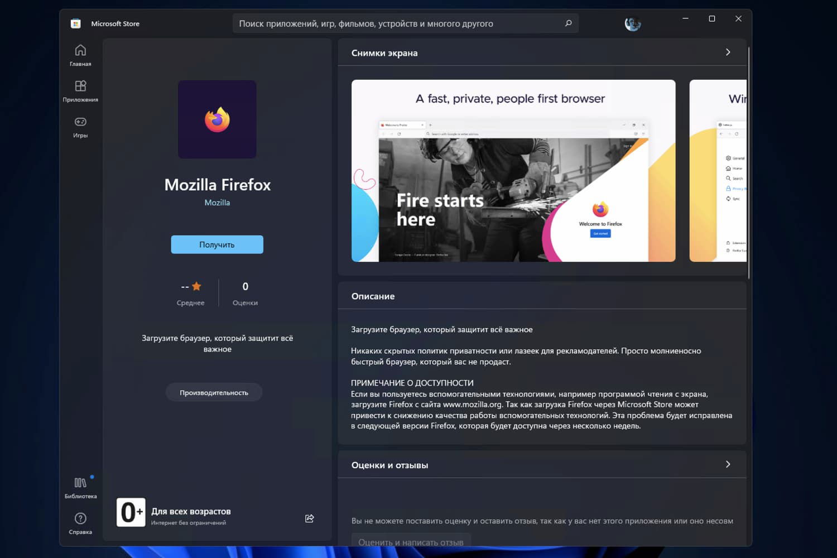This screenshot has height=558, width=837.
Task: Open the Справка help section
Action: click(x=80, y=523)
